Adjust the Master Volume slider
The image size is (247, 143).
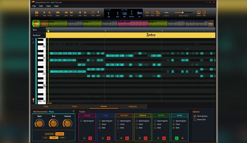(183, 12)
